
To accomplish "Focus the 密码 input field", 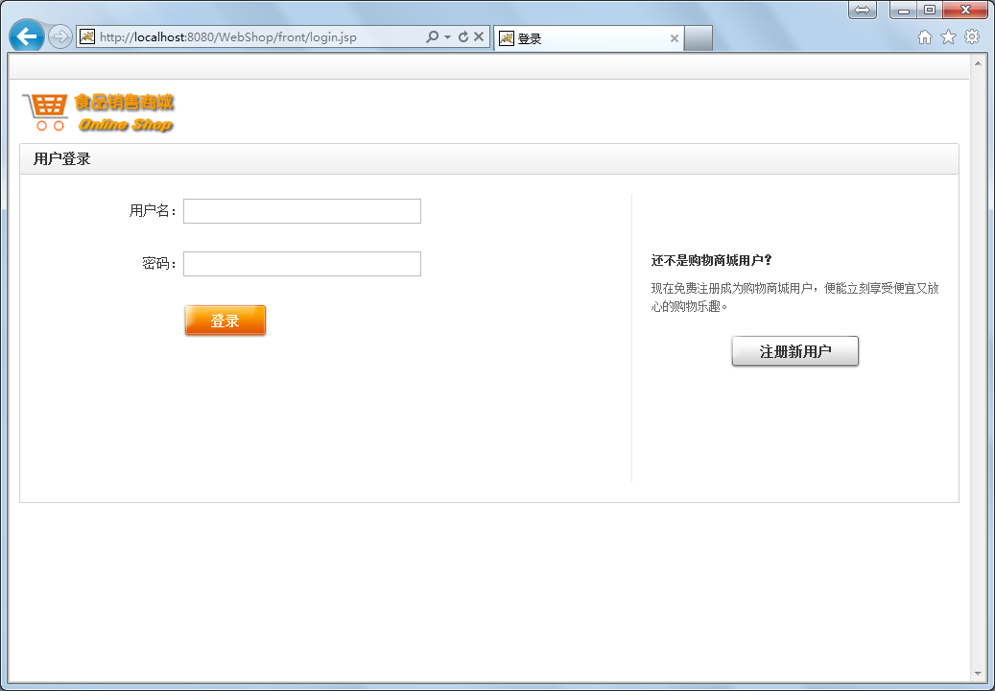I will [x=302, y=264].
